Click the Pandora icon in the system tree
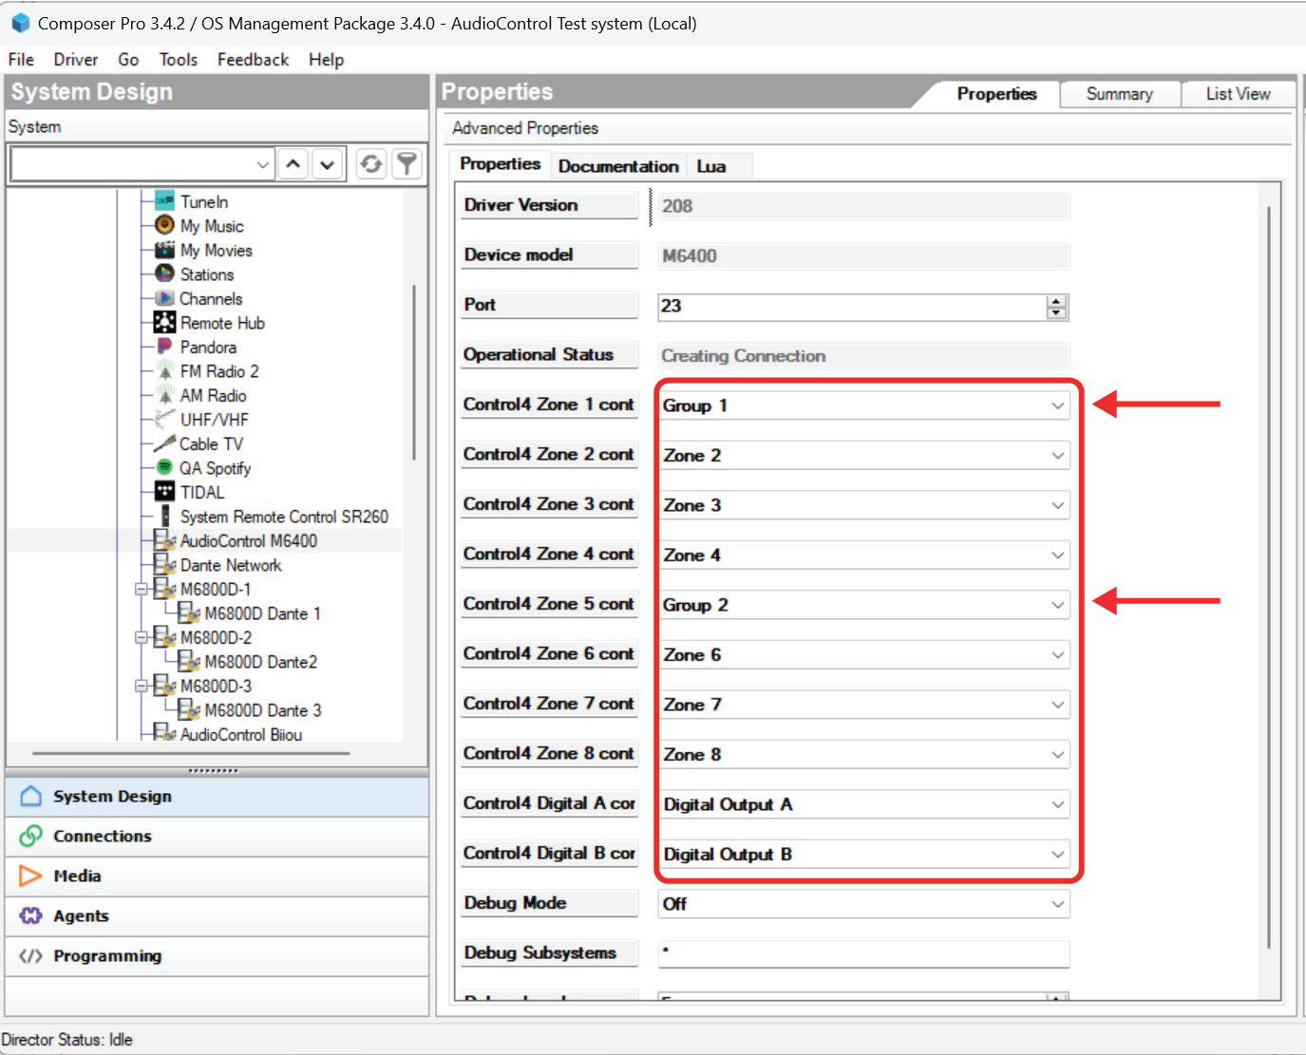The width and height of the screenshot is (1306, 1055). click(x=164, y=347)
